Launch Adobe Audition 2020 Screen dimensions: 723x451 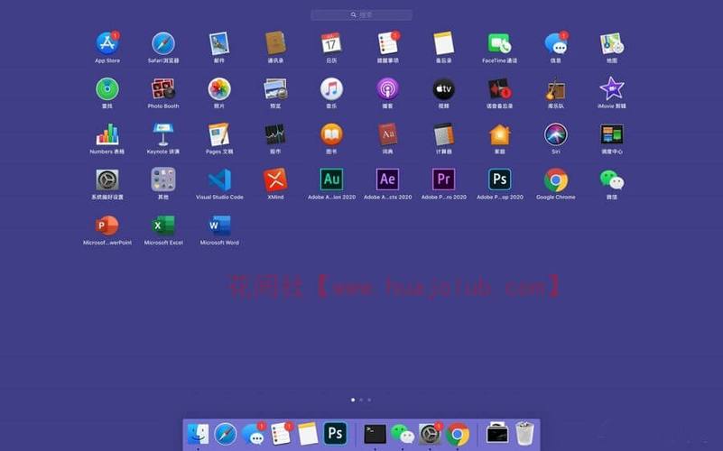click(x=331, y=179)
